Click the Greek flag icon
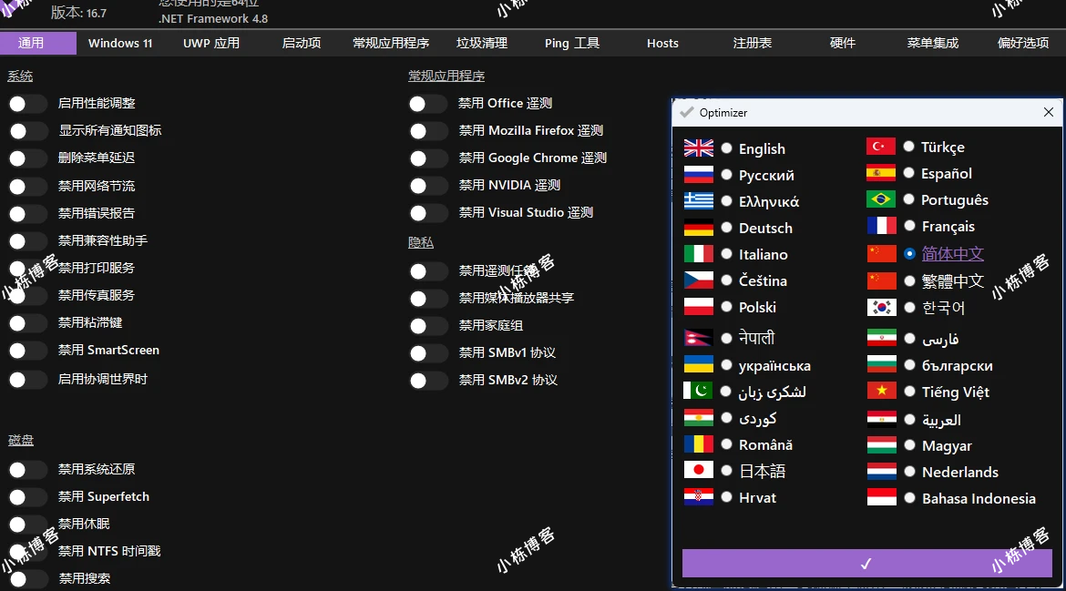 pos(698,201)
